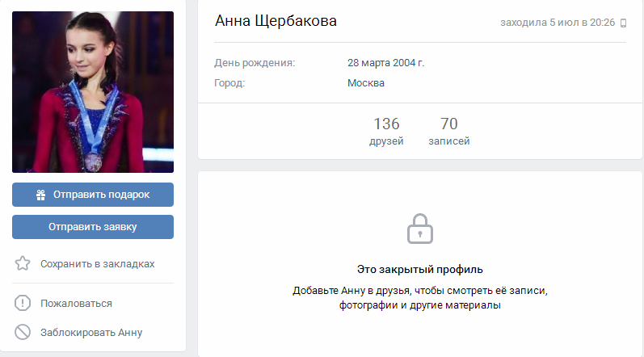
Task: Click the mobile phone status icon
Action: [x=623, y=23]
